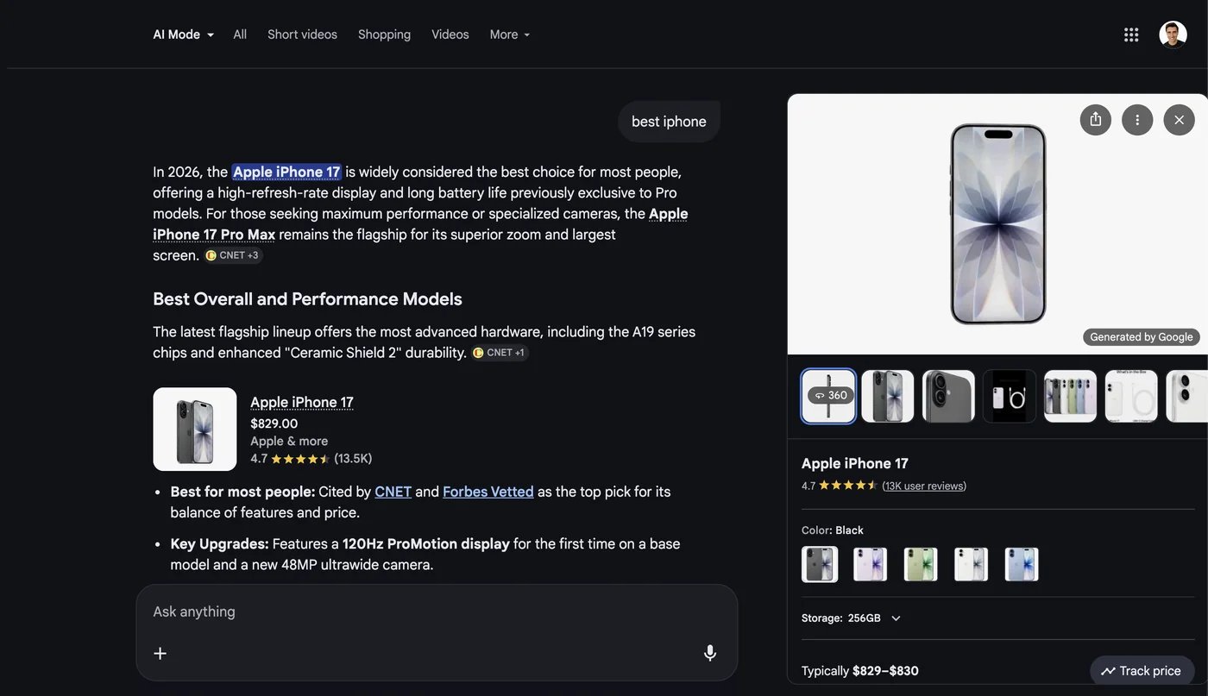Image resolution: width=1208 pixels, height=696 pixels.
Task: Expand the More search options menu
Action: point(510,34)
